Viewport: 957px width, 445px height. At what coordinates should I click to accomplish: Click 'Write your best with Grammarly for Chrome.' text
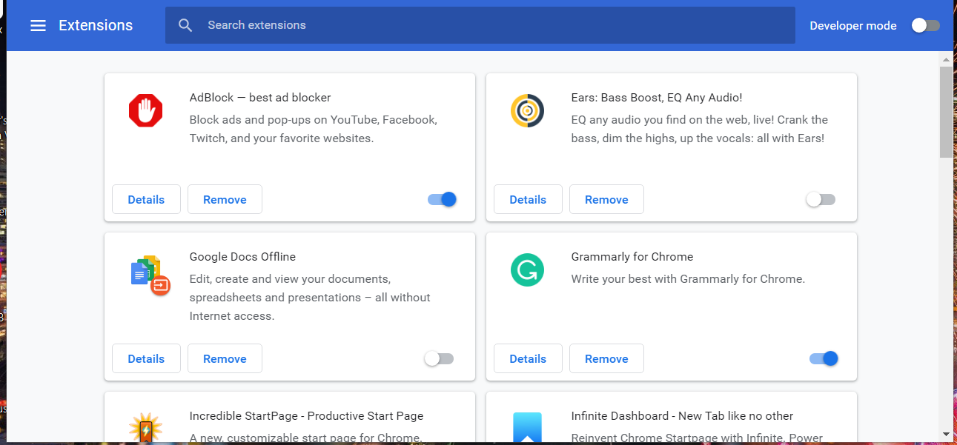pyautogui.click(x=688, y=278)
